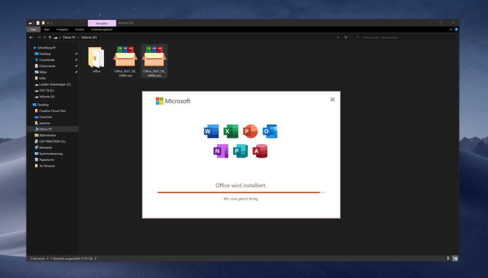488x278 pixels.
Task: Select Dieser PC in the sidebar
Action: click(45, 129)
